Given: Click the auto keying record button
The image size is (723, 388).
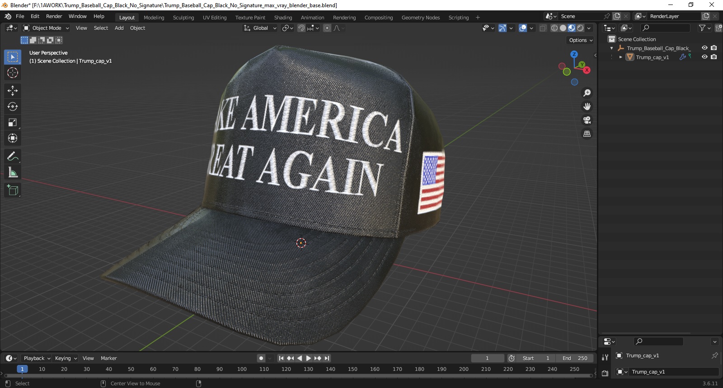Looking at the screenshot, I should click(x=261, y=358).
